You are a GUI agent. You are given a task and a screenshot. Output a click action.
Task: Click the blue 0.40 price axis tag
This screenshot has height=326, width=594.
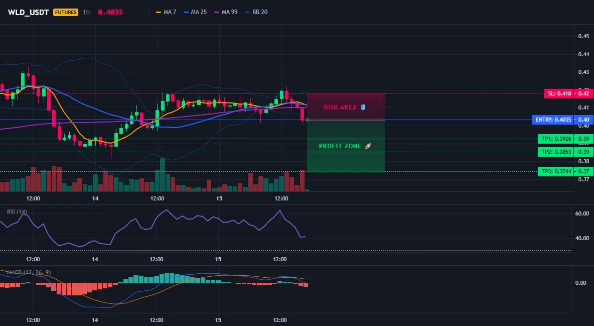pos(584,120)
